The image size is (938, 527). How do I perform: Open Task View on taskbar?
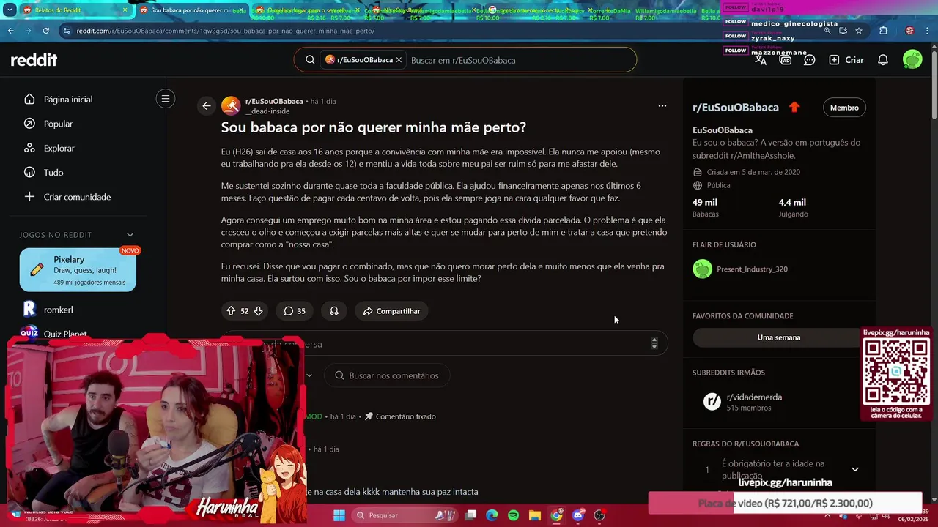(471, 515)
